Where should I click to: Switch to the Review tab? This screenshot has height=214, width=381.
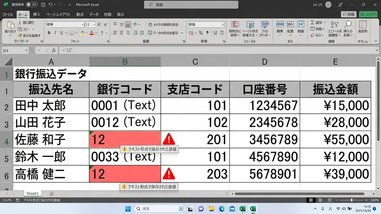pos(108,14)
